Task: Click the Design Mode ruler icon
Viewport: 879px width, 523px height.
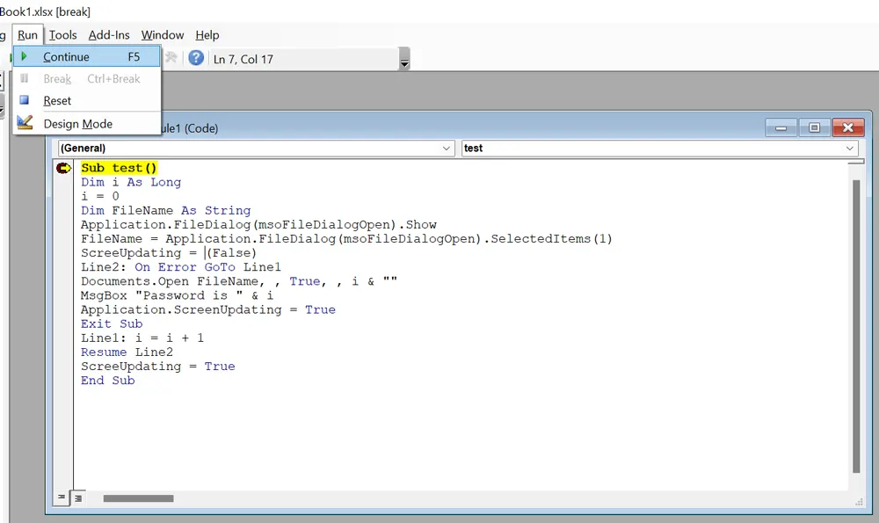Action: tap(25, 123)
